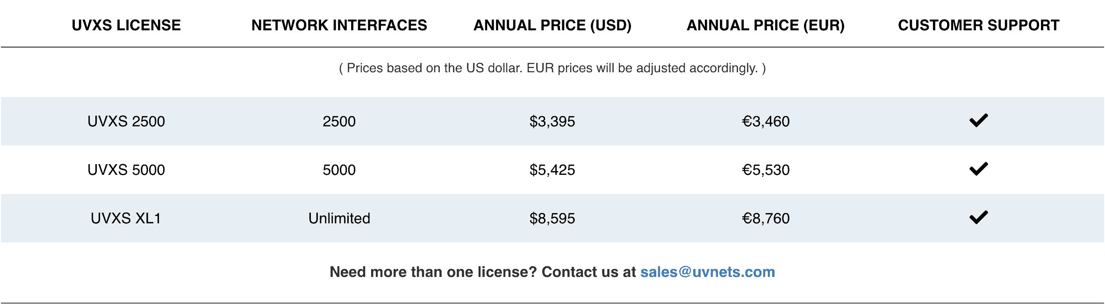This screenshot has height=304, width=1105.
Task: Click the UVXS 5000 license name
Action: point(126,170)
